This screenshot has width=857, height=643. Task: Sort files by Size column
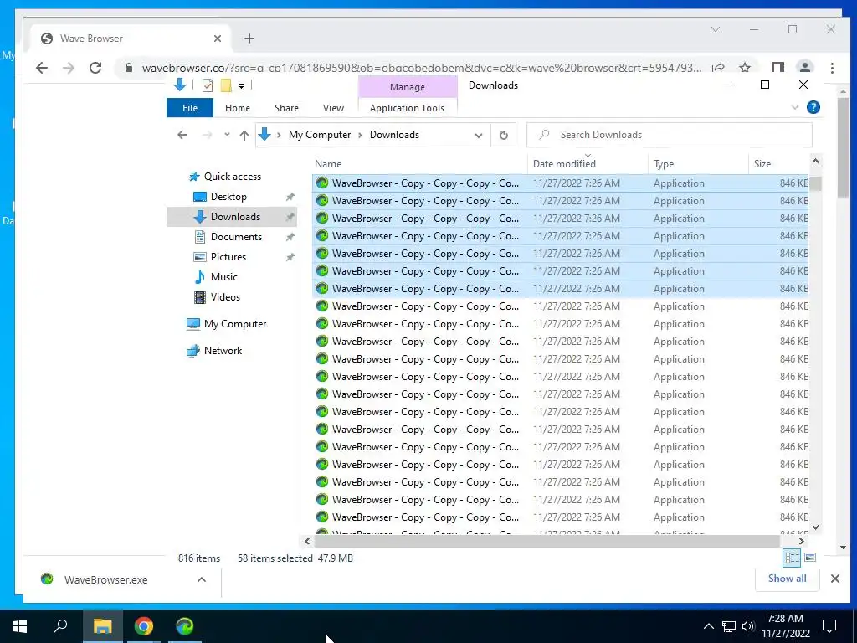(x=778, y=163)
